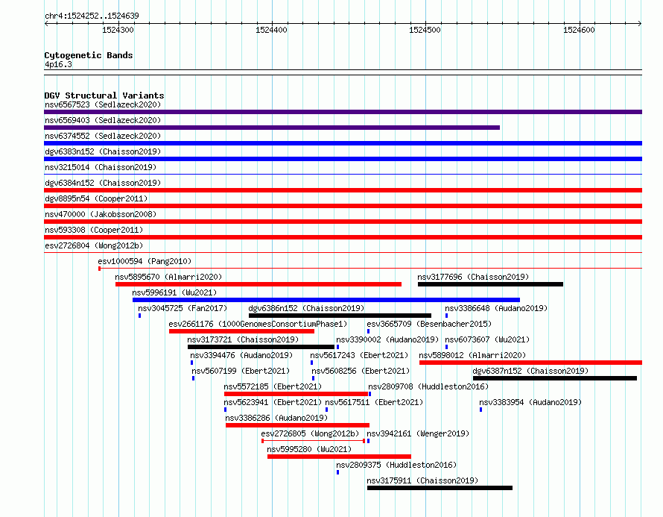This screenshot has width=663, height=517.
Task: Select esv2726805 (Wong2012b) label
Action: pos(310,433)
